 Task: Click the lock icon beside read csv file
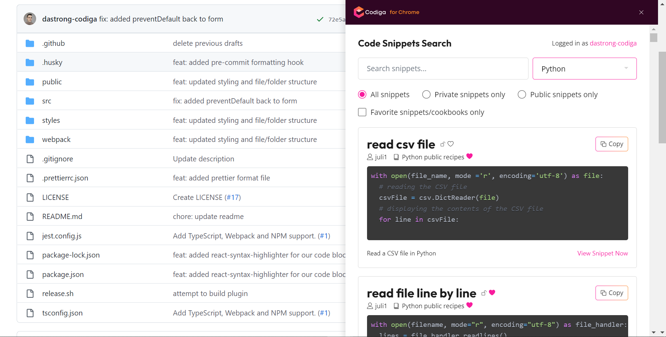tap(443, 144)
